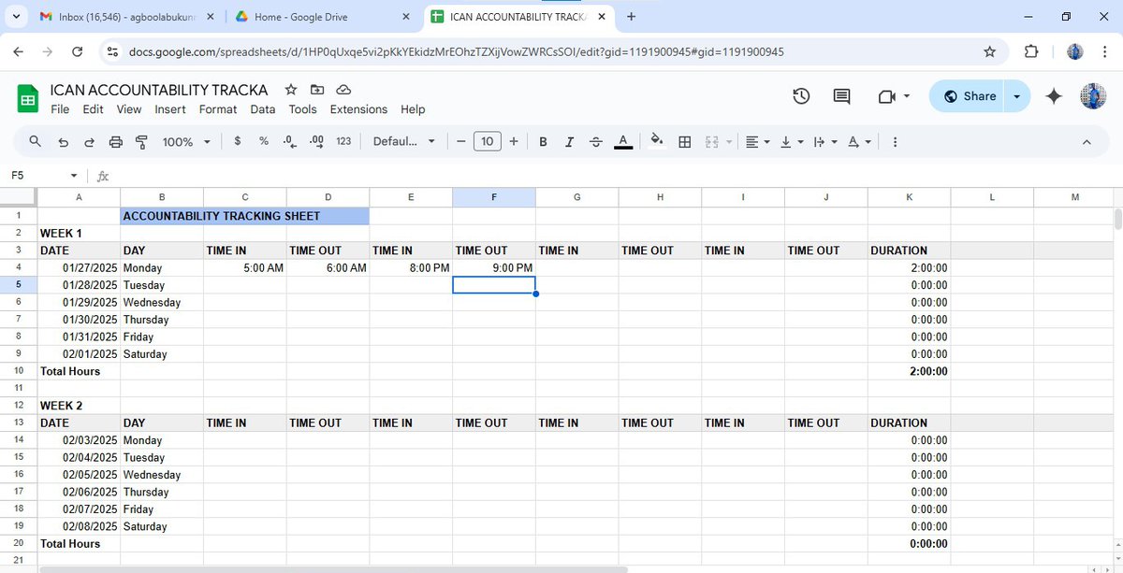Open the print dialog via printer icon
Image resolution: width=1123 pixels, height=573 pixels.
click(116, 141)
